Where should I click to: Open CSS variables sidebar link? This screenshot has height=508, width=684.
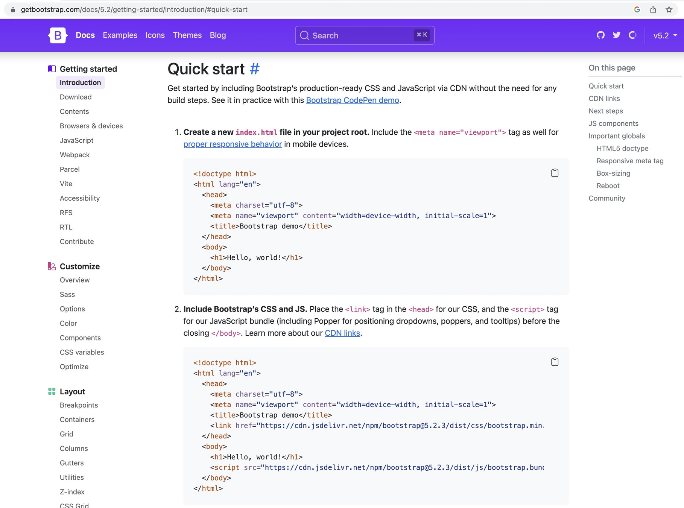point(82,352)
